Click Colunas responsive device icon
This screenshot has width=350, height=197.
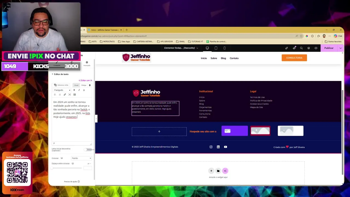(x=62, y=158)
